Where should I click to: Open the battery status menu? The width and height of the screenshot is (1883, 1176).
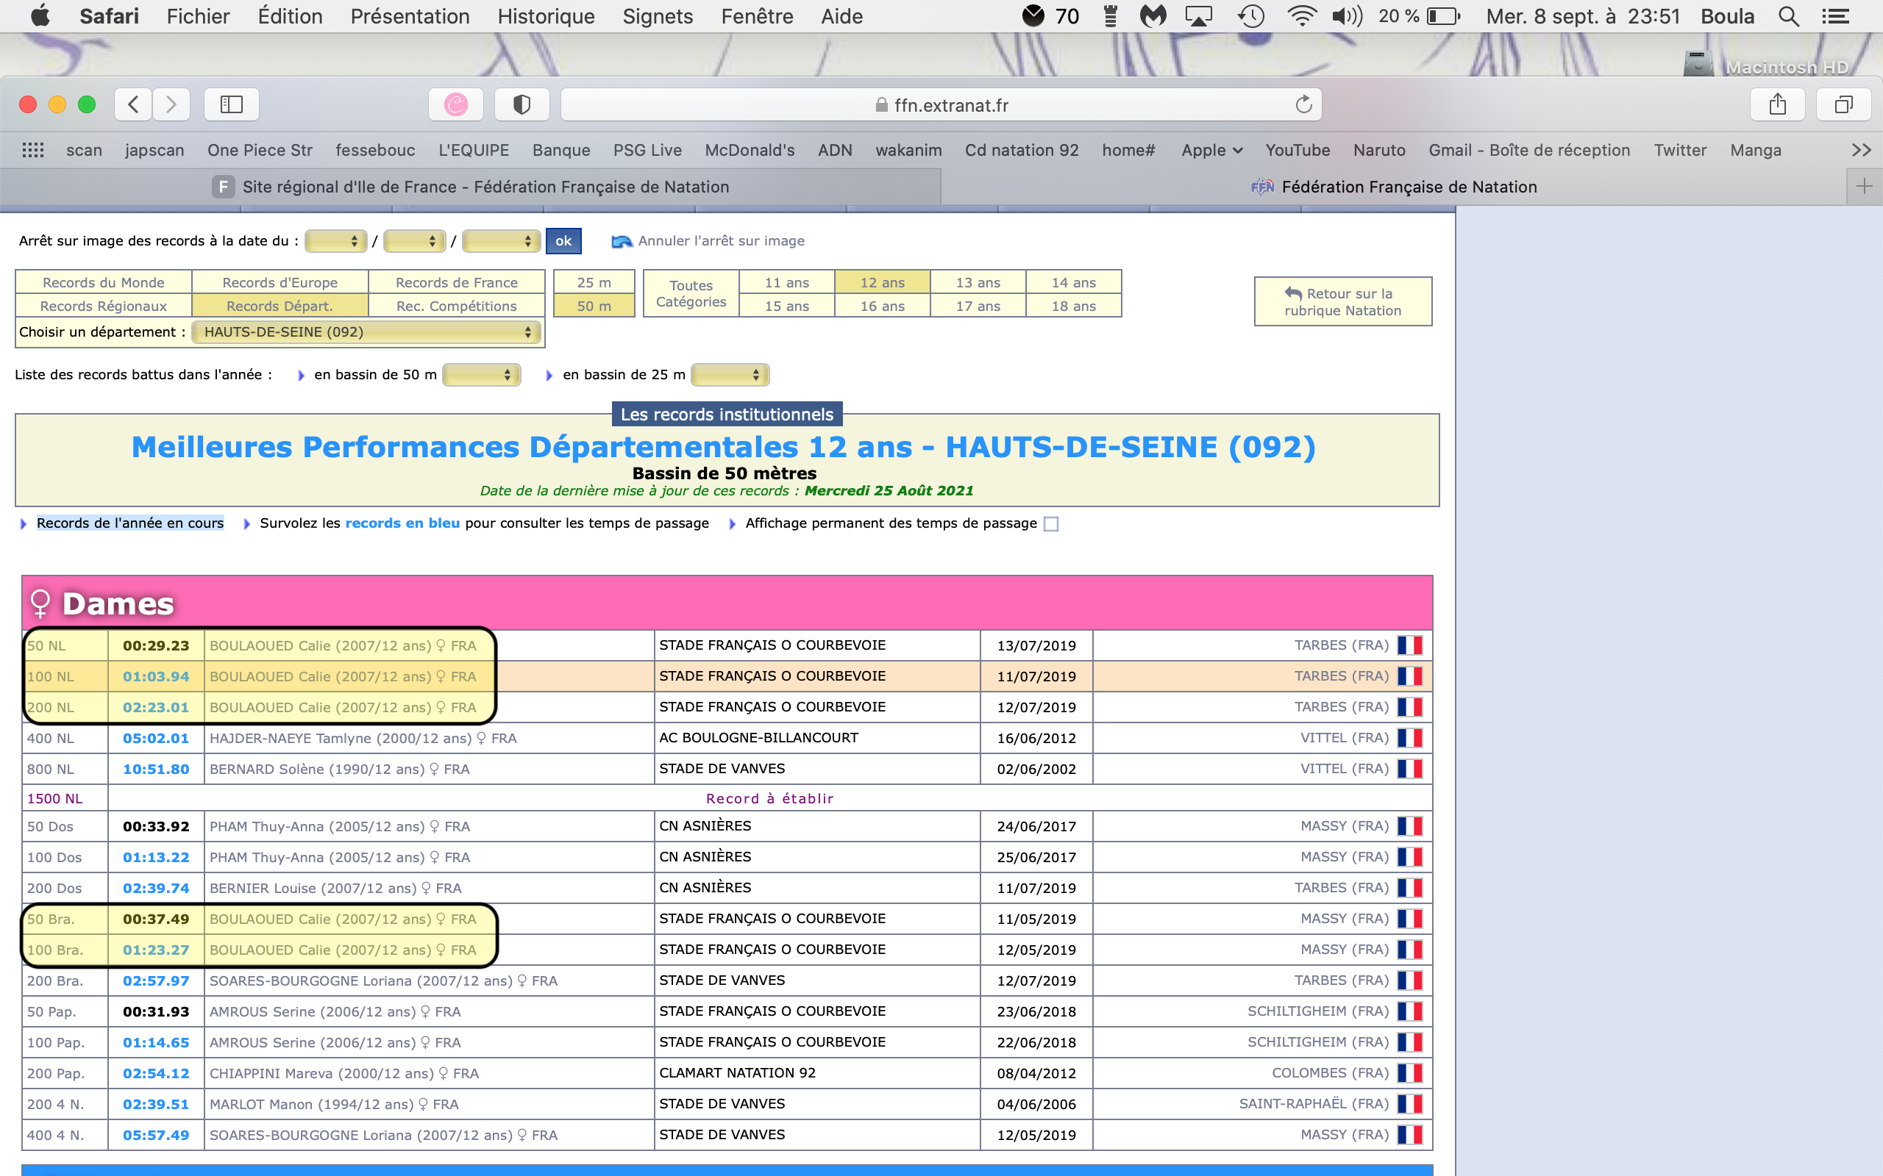(1420, 16)
